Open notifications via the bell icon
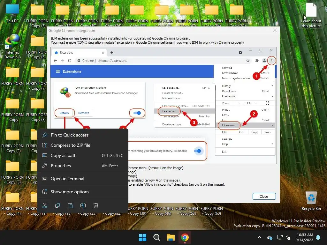The width and height of the screenshot is (327, 245). pyautogui.click(x=318, y=237)
